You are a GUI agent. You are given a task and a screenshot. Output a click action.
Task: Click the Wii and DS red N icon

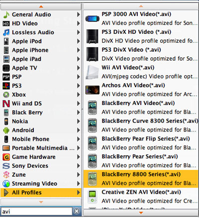tap(6, 104)
